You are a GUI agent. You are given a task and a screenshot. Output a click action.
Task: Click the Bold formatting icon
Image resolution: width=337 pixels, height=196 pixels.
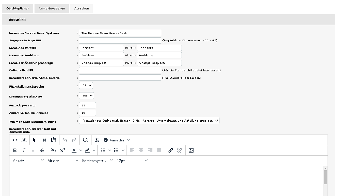[15, 150]
